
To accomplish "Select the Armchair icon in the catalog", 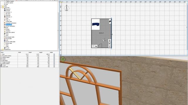I will tap(5, 10).
